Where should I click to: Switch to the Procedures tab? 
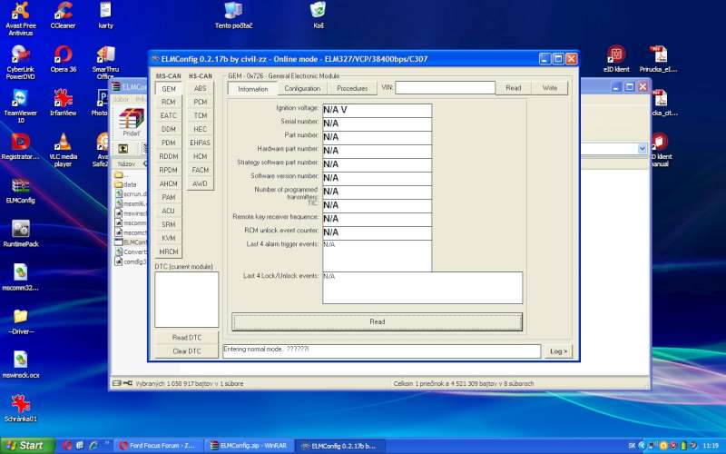352,89
